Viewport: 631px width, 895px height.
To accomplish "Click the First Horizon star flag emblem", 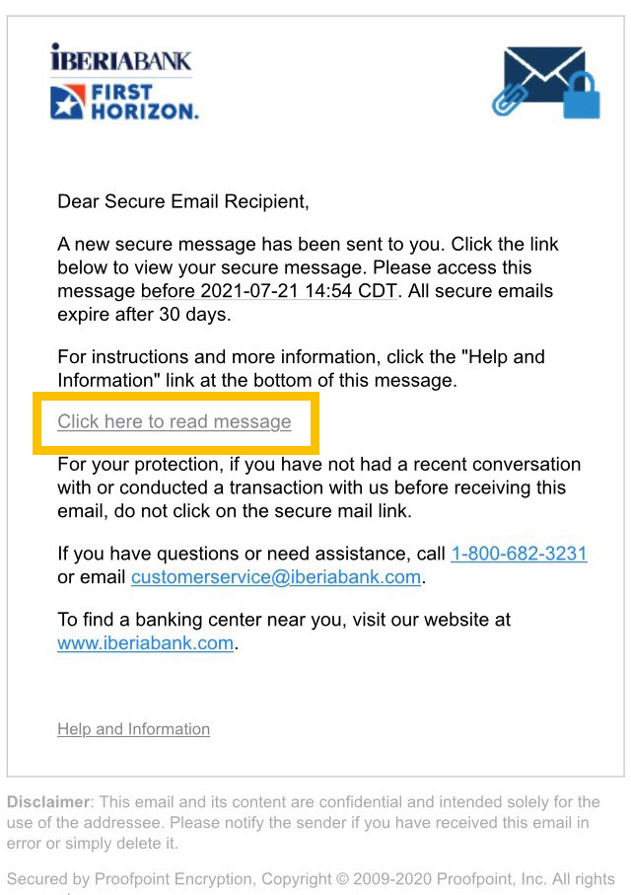I will click(67, 102).
